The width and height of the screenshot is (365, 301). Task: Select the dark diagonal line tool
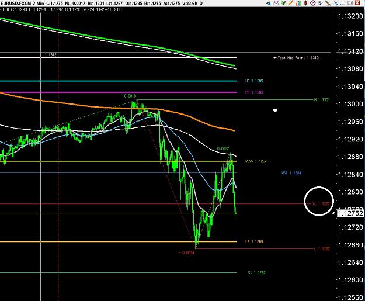328,3
